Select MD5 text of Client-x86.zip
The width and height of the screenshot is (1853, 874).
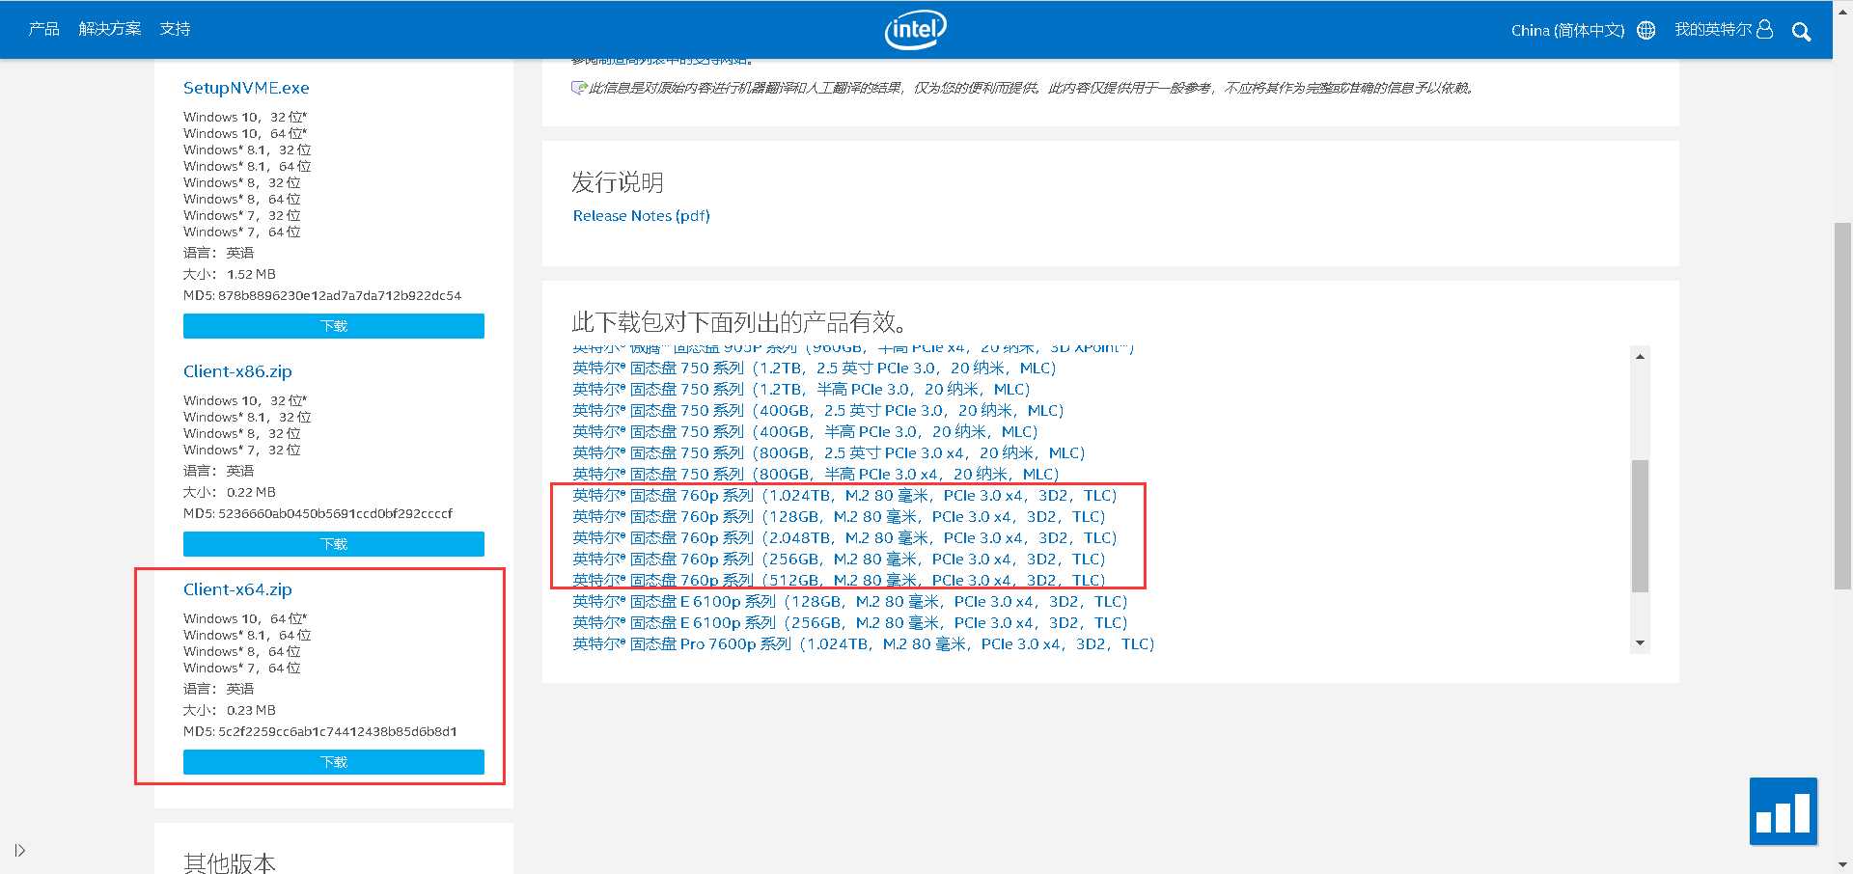pos(318,514)
